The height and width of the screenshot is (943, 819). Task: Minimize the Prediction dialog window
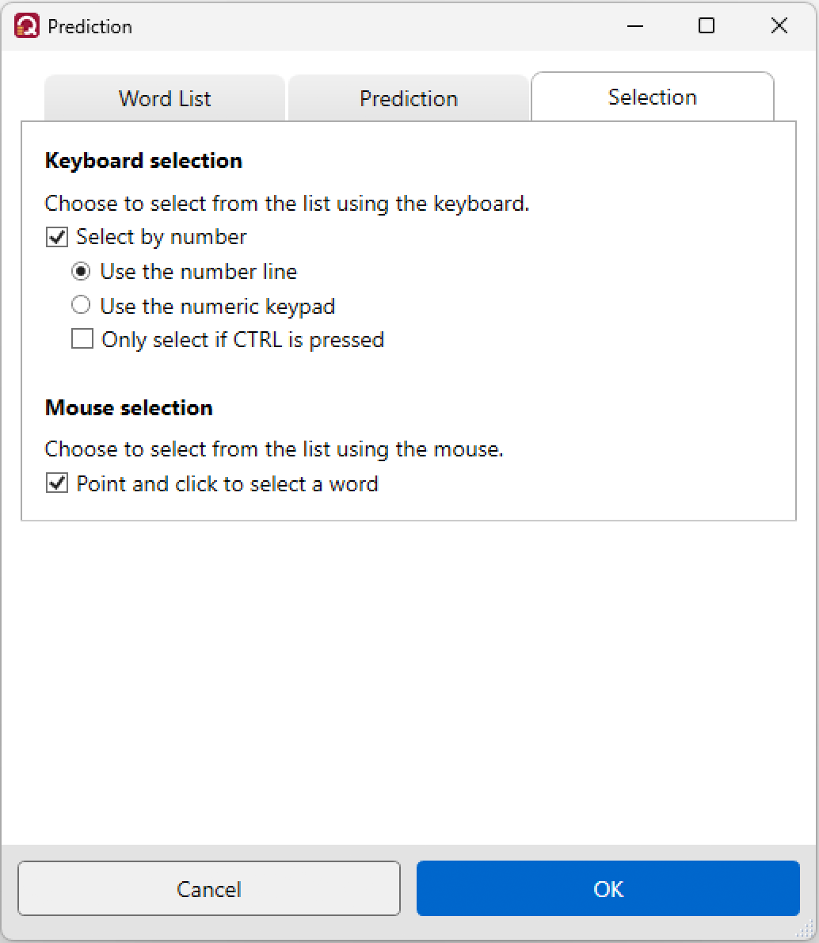635,26
